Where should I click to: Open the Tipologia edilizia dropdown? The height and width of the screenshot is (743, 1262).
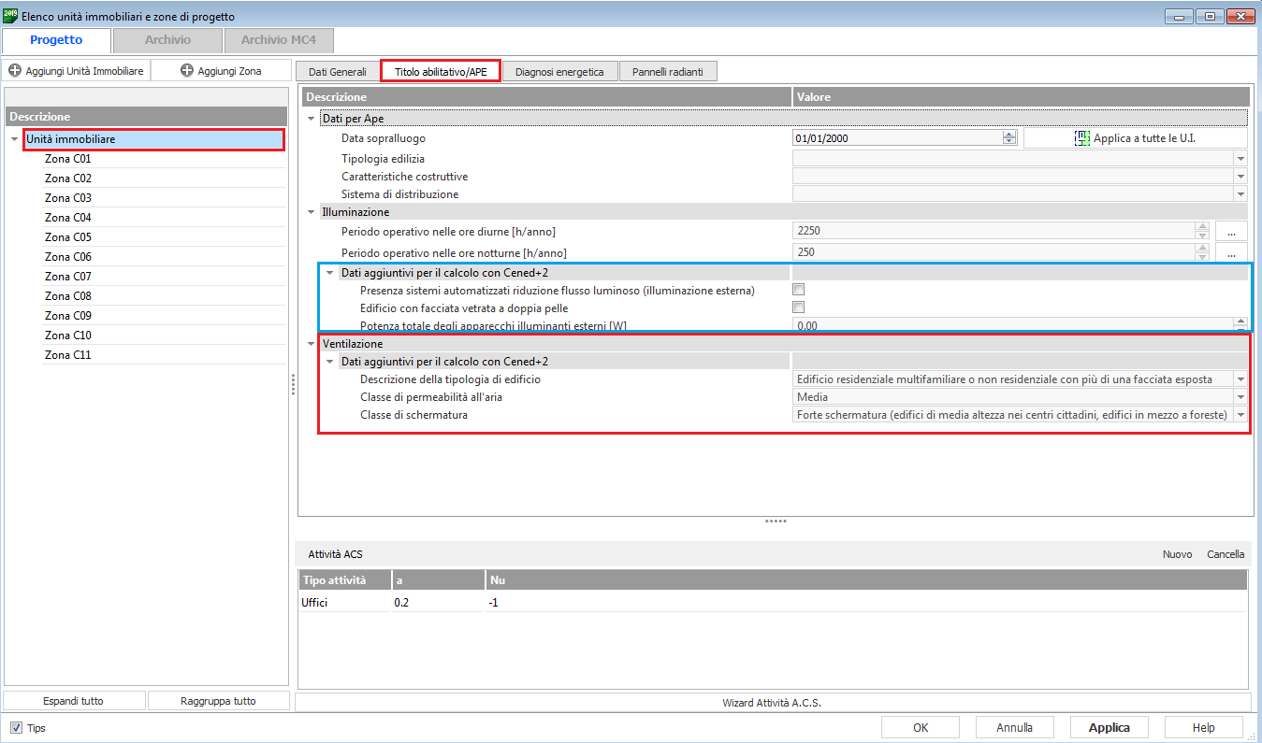[1240, 159]
